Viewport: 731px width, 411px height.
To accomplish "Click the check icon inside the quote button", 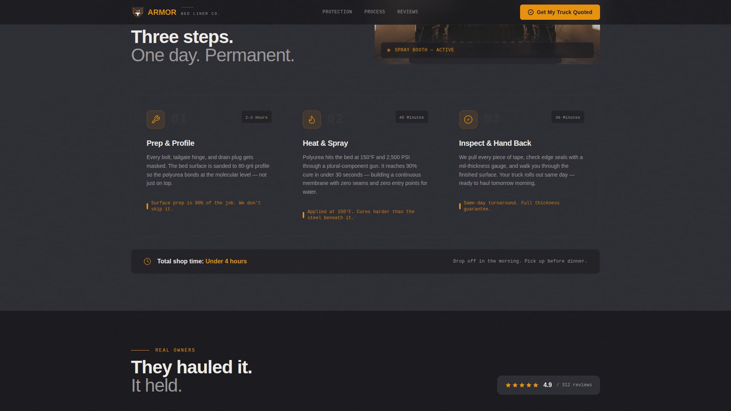I will coord(531,12).
